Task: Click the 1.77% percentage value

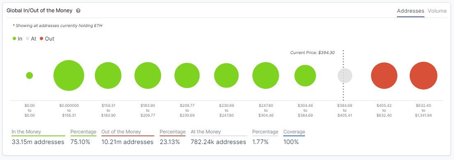Action: point(260,142)
